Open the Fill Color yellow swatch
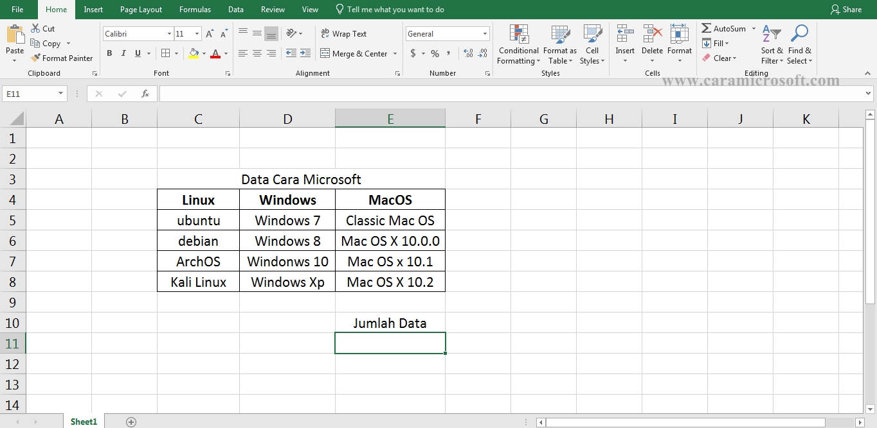This screenshot has height=428, width=877. tap(194, 53)
